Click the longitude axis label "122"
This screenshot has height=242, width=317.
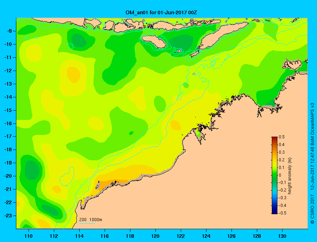tap(181, 236)
